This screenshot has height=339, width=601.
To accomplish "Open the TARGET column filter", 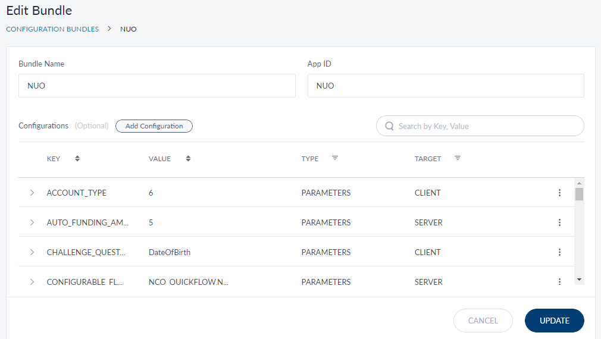I will pyautogui.click(x=458, y=158).
